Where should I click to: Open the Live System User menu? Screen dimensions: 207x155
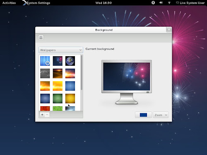coord(190,3)
